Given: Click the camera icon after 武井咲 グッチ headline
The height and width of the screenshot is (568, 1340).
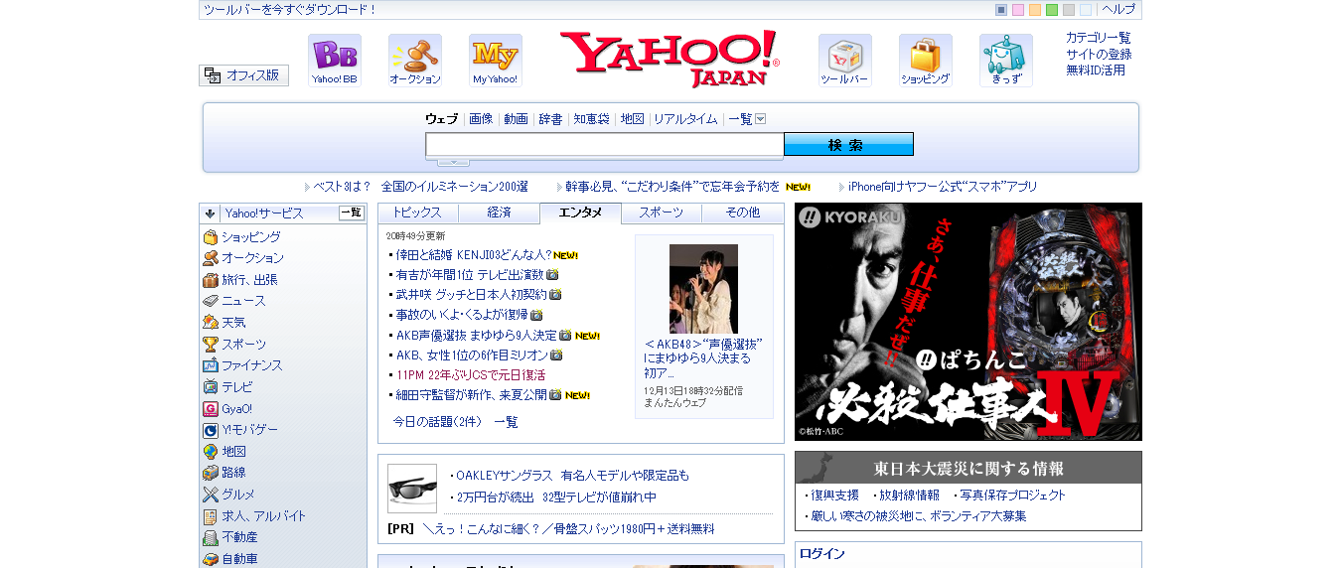Looking at the screenshot, I should click(556, 295).
